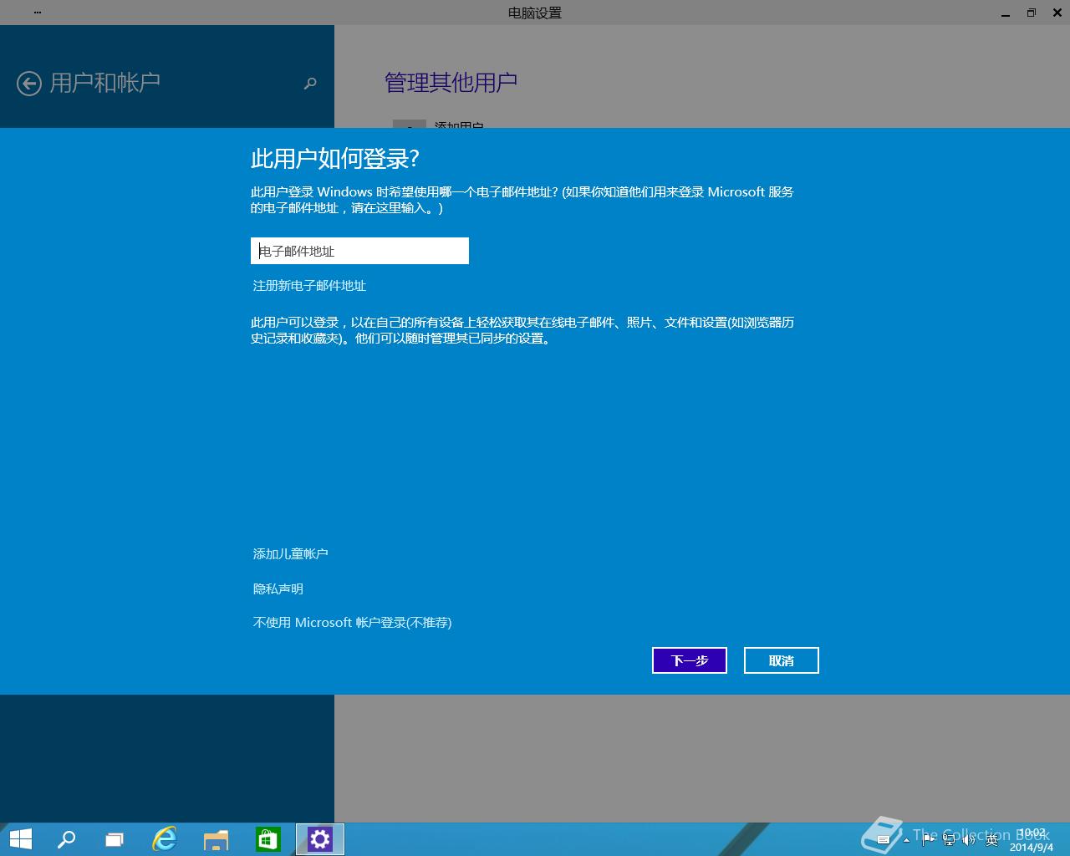The image size is (1070, 856).
Task: Show hidden tray icons arrow
Action: 907,840
